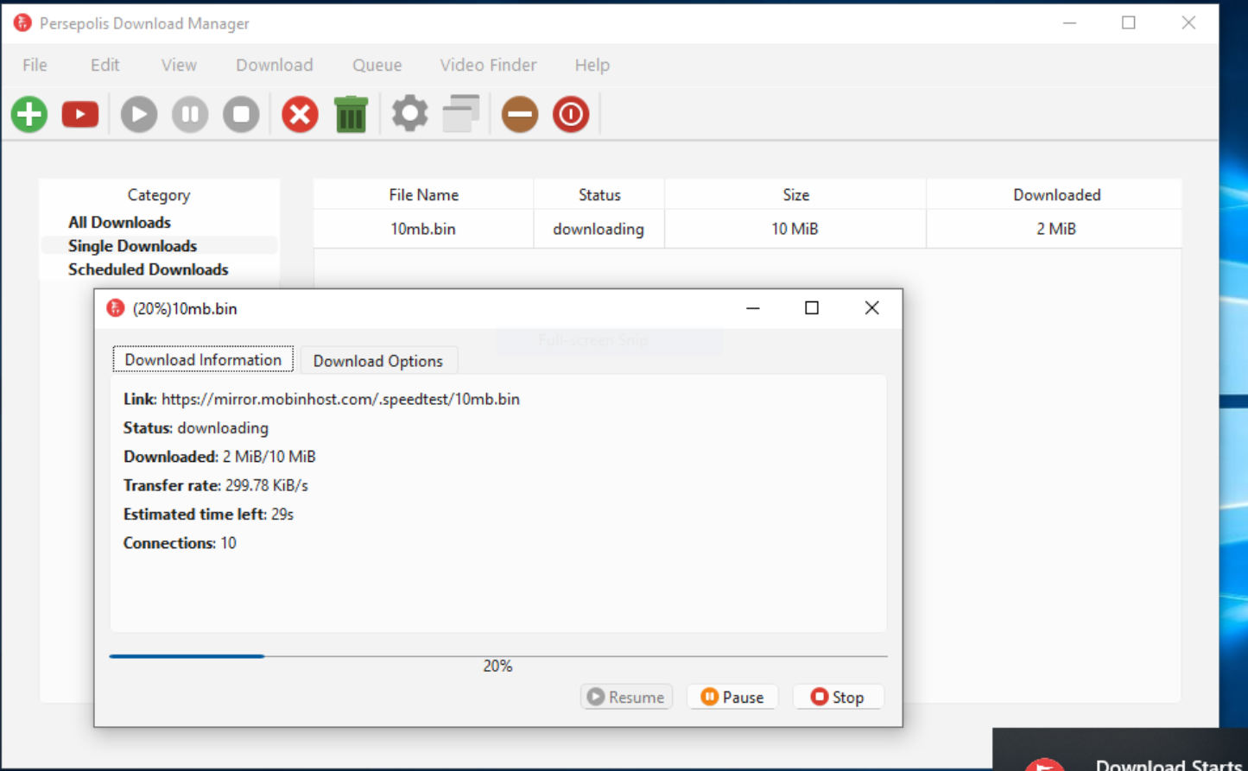Click the Status column header

(x=599, y=195)
